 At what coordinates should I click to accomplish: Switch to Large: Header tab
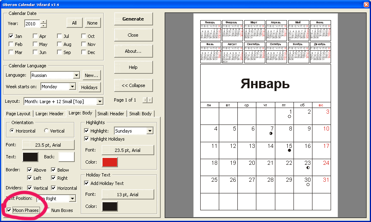[x=49, y=114]
